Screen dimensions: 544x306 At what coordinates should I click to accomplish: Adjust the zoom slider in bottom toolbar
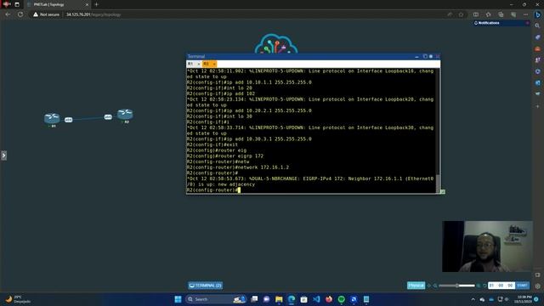[x=456, y=286]
